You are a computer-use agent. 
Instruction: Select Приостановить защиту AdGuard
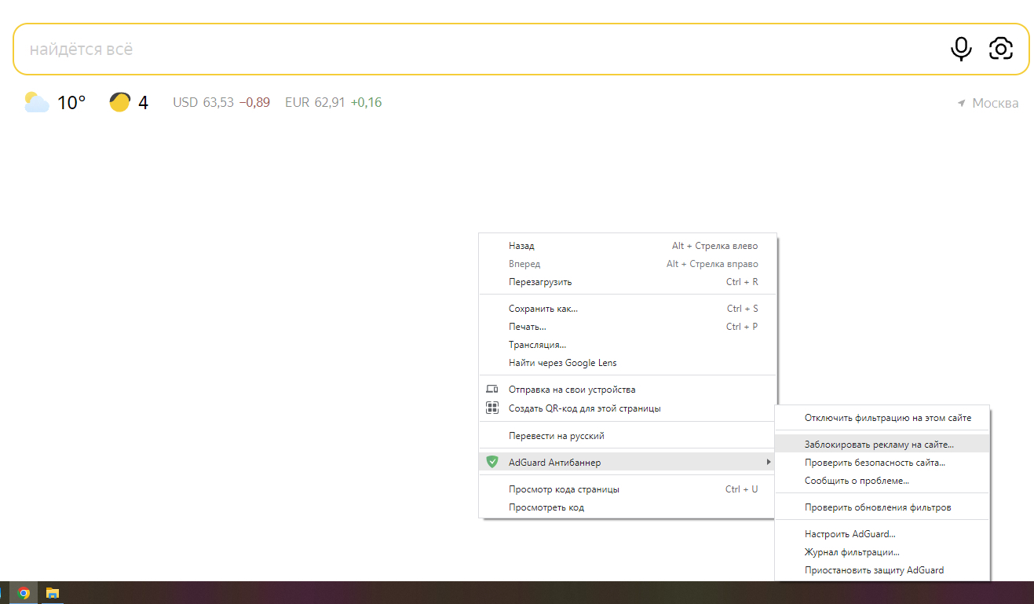874,569
